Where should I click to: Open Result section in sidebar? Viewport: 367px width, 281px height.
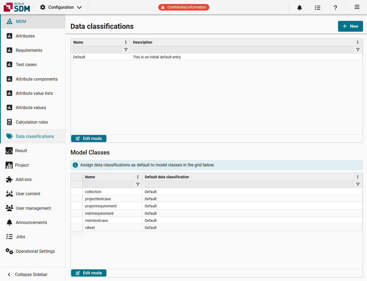tap(33, 151)
